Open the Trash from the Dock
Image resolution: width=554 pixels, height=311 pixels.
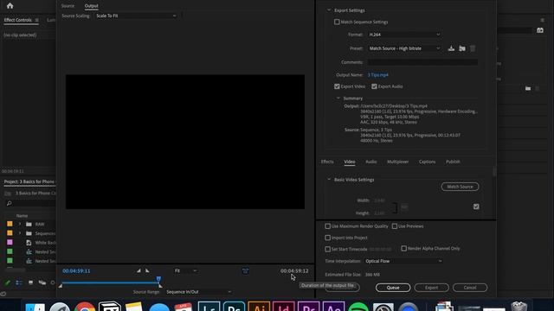click(x=519, y=306)
